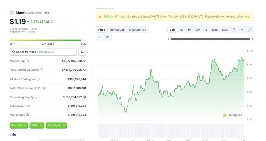Open the Live Chart external link tab
The width and height of the screenshot is (266, 141).
click(138, 30)
